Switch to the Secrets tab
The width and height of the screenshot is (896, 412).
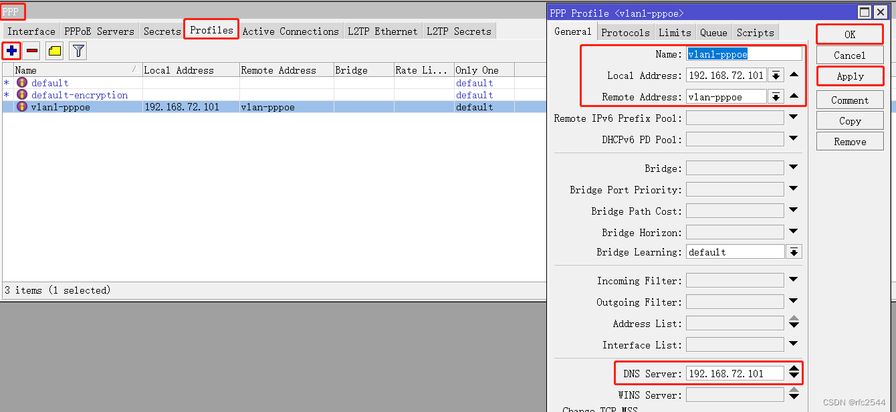pos(160,31)
